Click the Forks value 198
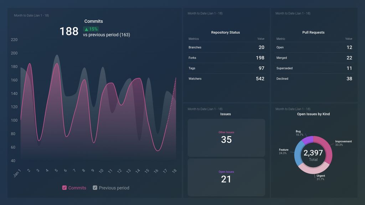Image resolution: width=365 pixels, height=205 pixels. (260, 58)
